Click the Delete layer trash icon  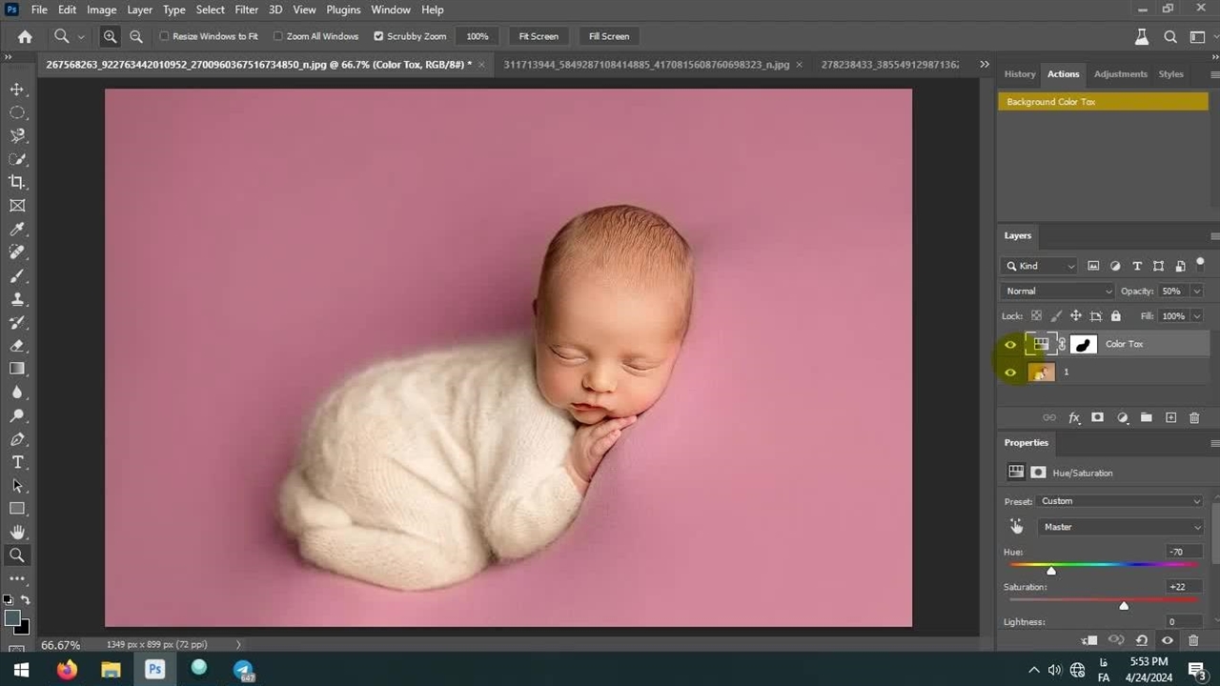point(1194,417)
